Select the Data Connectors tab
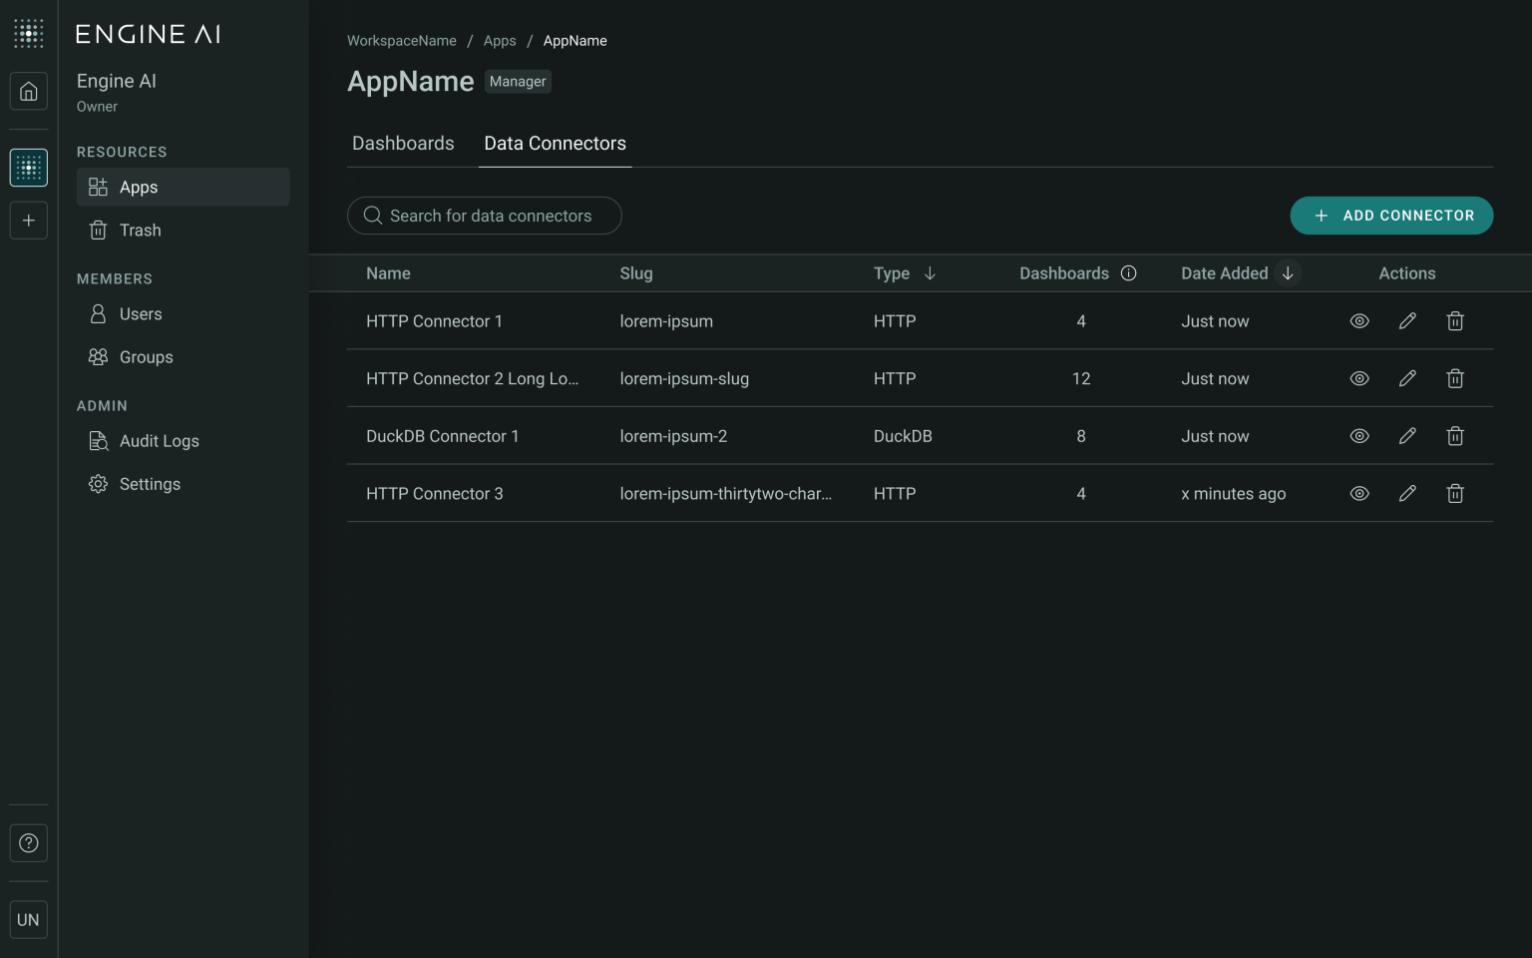The height and width of the screenshot is (958, 1532). tap(556, 144)
